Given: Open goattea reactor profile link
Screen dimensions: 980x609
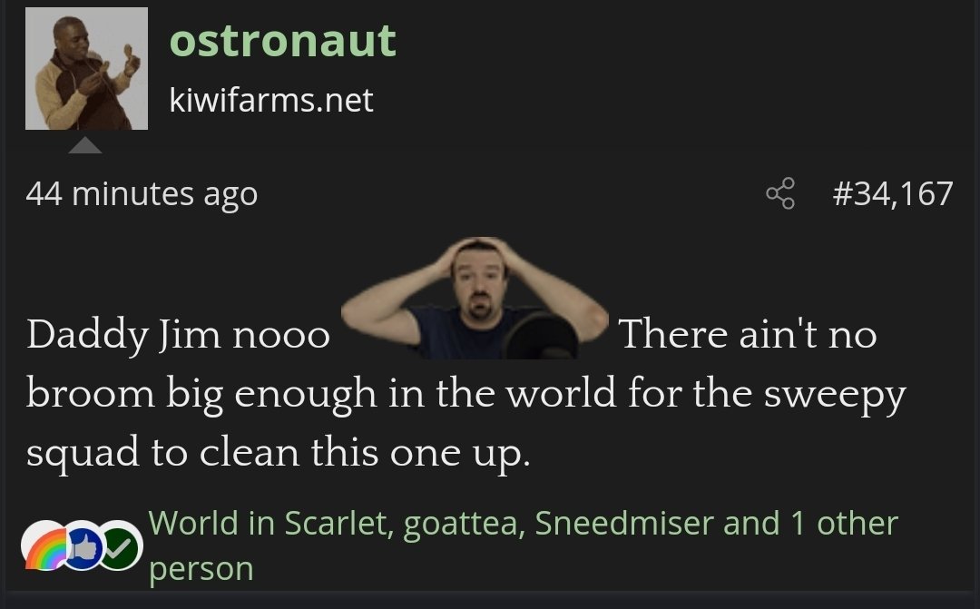Looking at the screenshot, I should coord(461,524).
